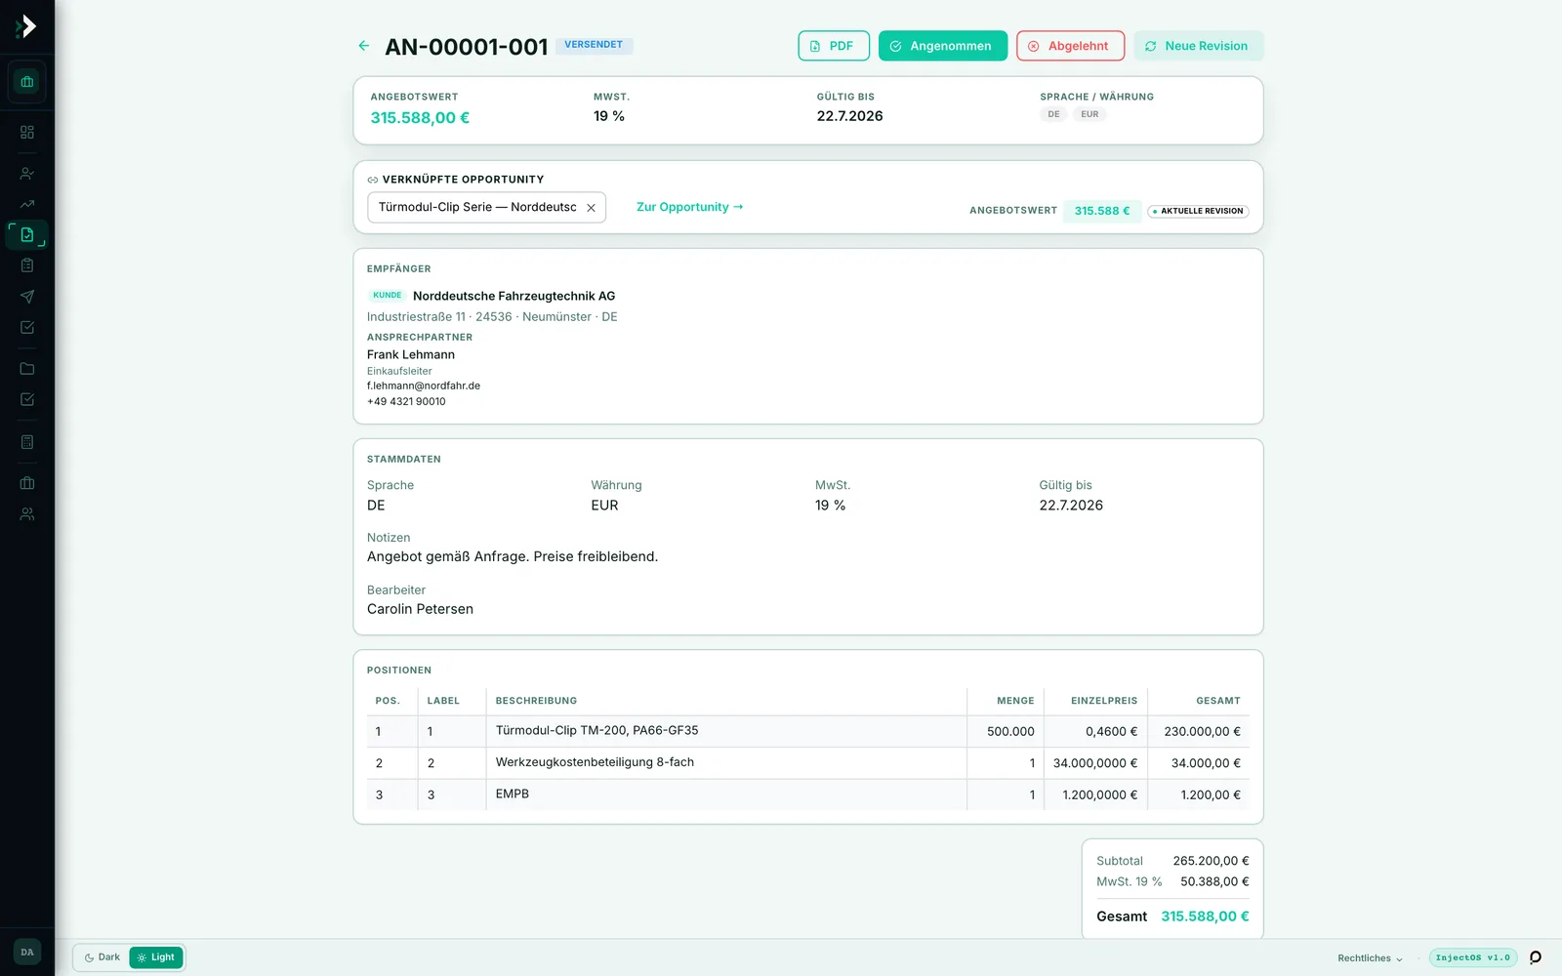Image resolution: width=1562 pixels, height=976 pixels.
Task: Click the VERSENDET status badge
Action: coord(594,45)
